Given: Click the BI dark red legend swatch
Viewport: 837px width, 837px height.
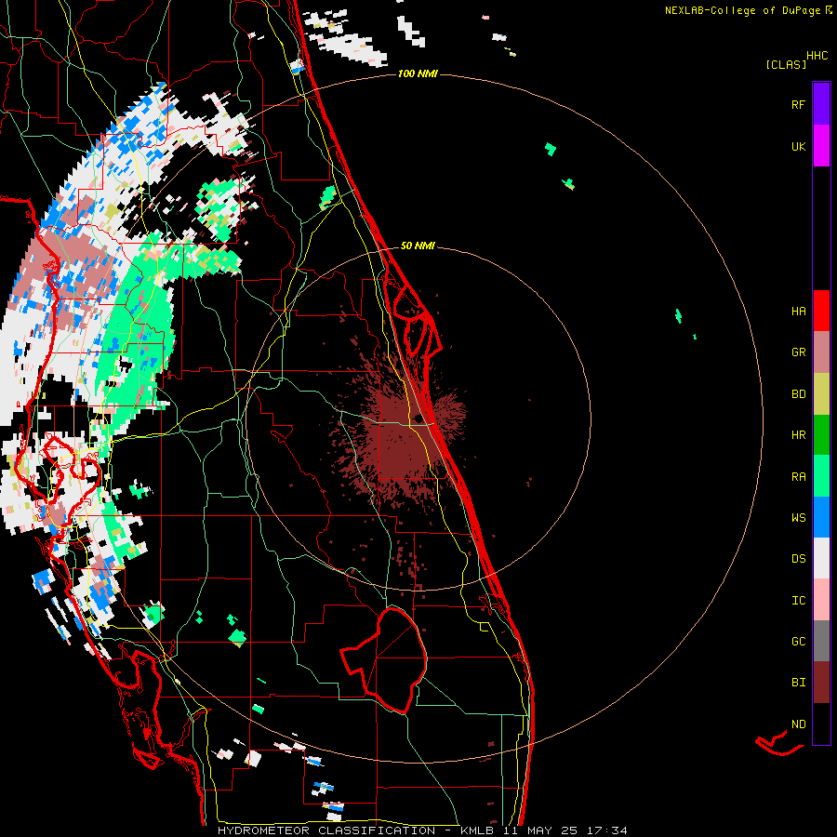Looking at the screenshot, I should 821,683.
